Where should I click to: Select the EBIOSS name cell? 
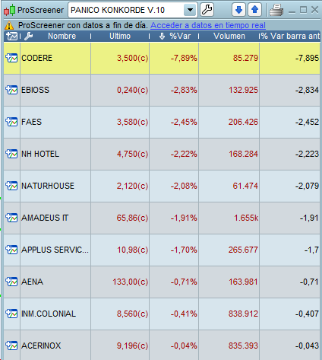(x=55, y=90)
